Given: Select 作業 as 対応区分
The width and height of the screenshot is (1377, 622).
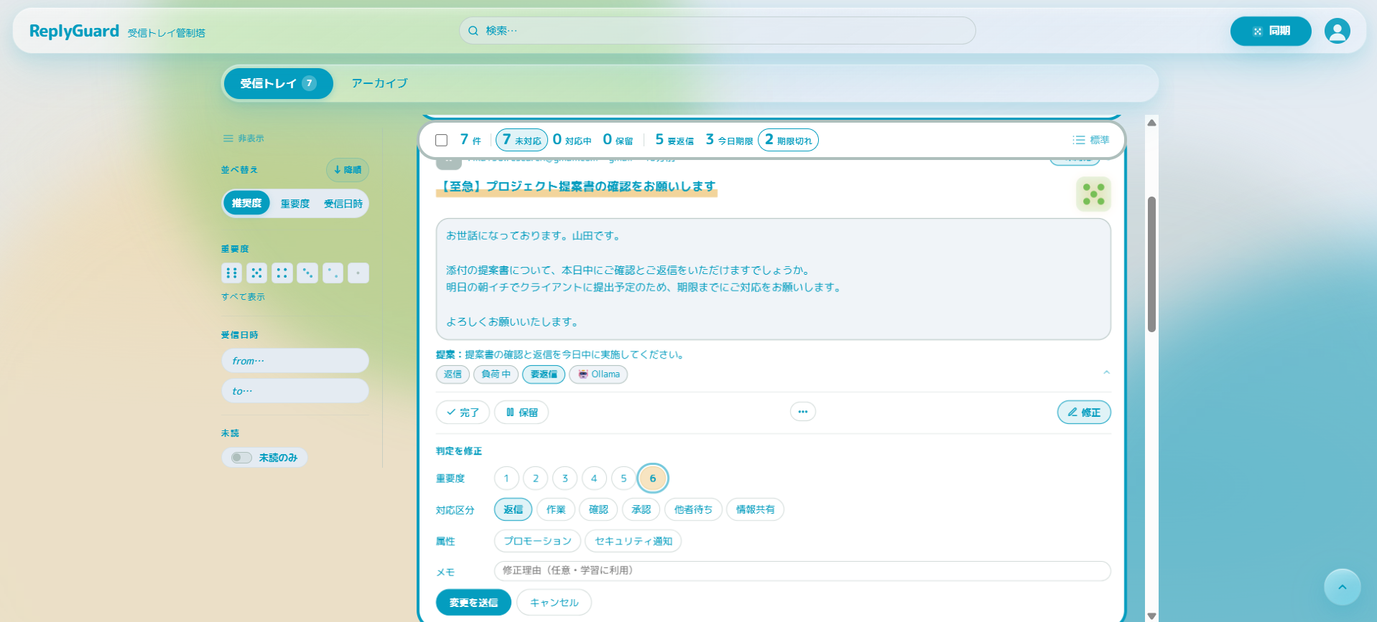Looking at the screenshot, I should click(x=556, y=509).
